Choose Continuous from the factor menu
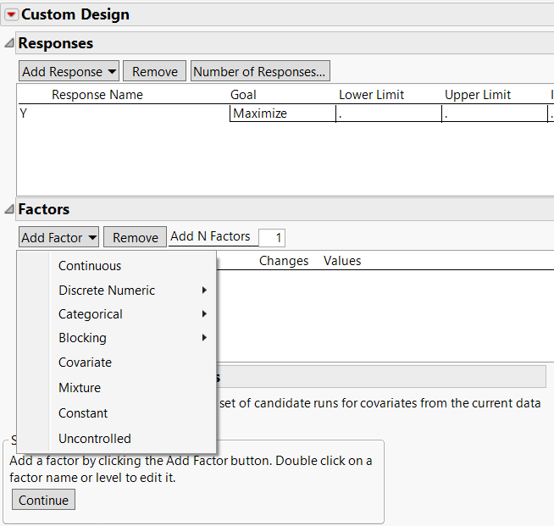The image size is (554, 526). pos(90,266)
